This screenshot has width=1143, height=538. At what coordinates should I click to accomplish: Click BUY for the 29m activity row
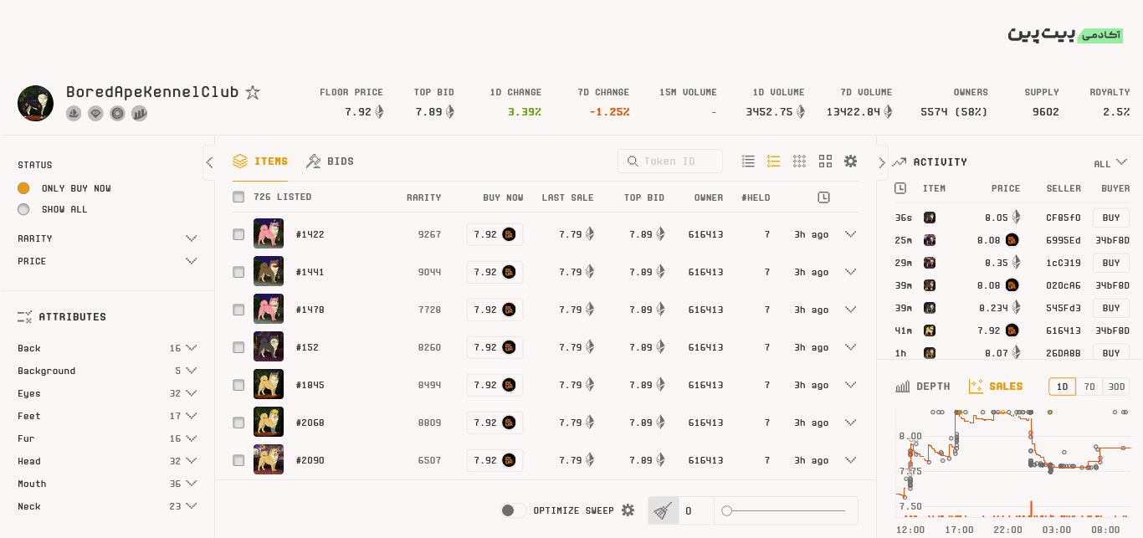coord(1111,263)
